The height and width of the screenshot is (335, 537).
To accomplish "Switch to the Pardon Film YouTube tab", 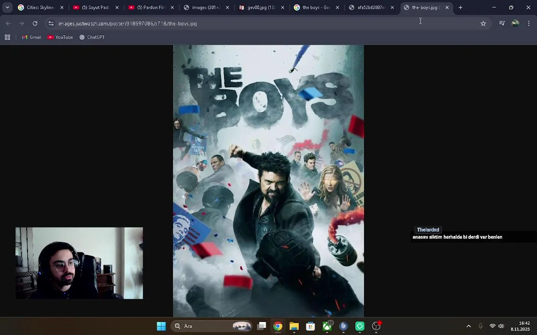I will click(x=151, y=7).
